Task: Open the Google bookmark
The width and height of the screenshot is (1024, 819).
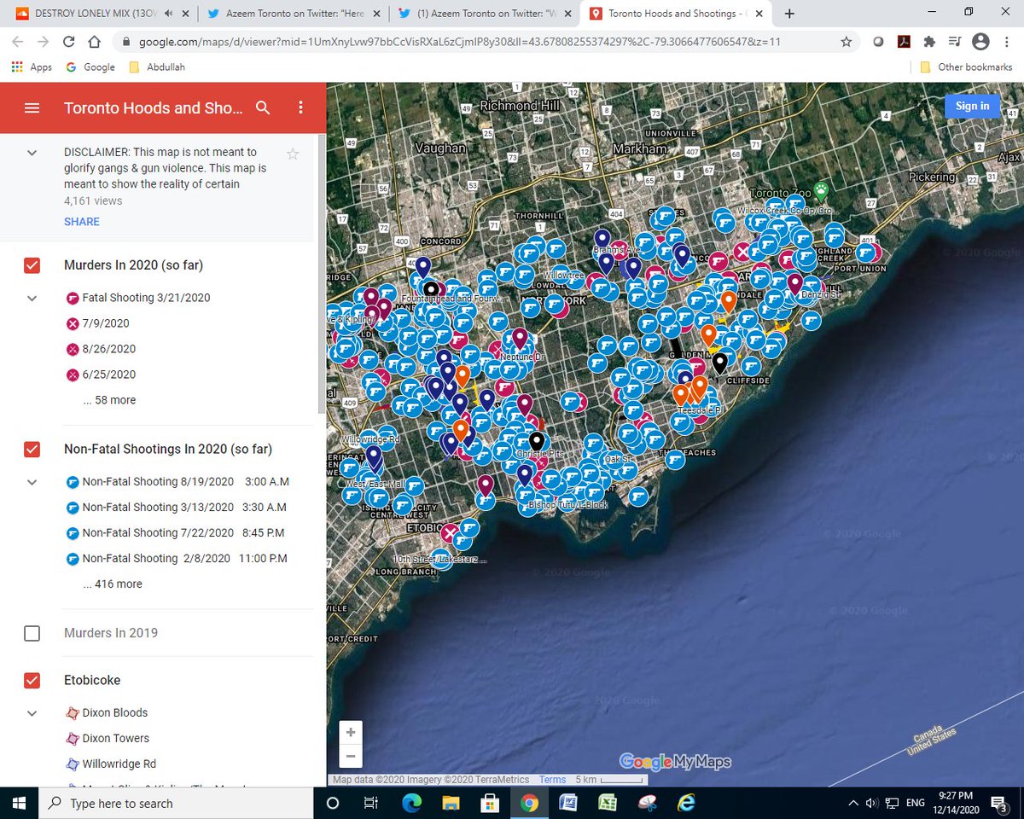Action: (x=90, y=67)
